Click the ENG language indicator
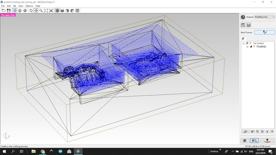Screen dimensions: 276x155 point(251,151)
